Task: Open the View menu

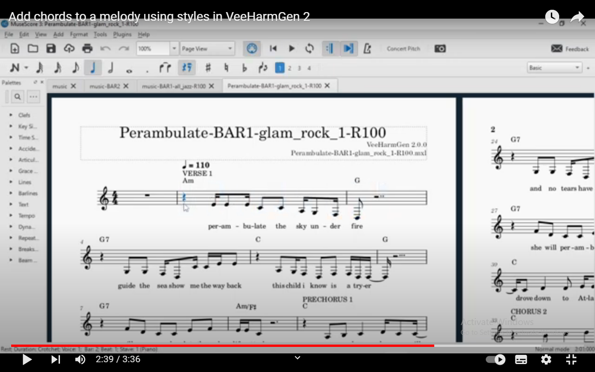Action: click(x=41, y=34)
